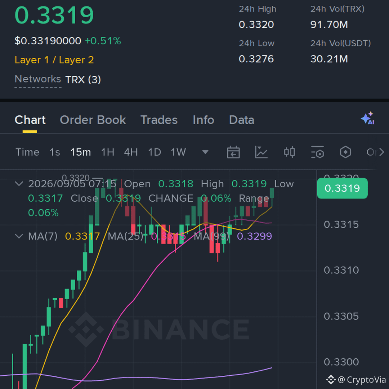Open the Layer 1 / Layer 2 category link
Viewport: 389px width, 389px height.
(x=54, y=60)
